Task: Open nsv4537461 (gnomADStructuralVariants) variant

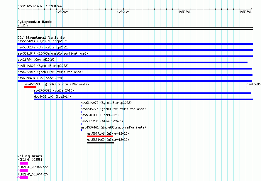Action: tap(113, 127)
